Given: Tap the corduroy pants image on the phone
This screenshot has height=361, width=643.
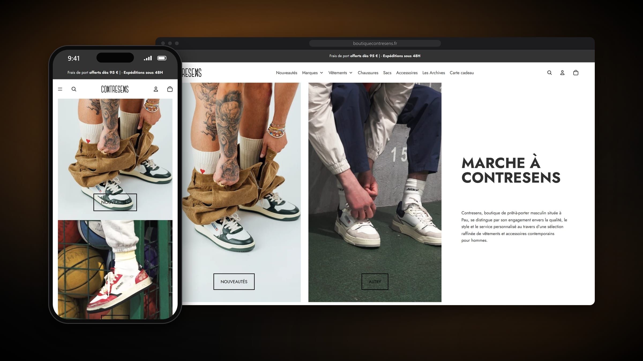Looking at the screenshot, I should (115, 159).
